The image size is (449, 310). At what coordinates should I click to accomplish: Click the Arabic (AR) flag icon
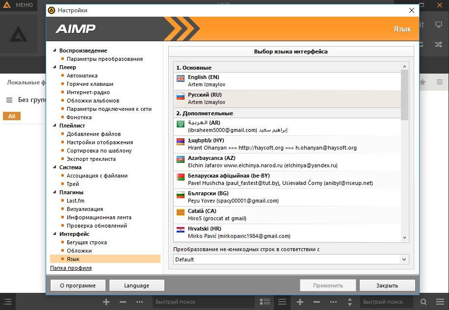(x=181, y=124)
